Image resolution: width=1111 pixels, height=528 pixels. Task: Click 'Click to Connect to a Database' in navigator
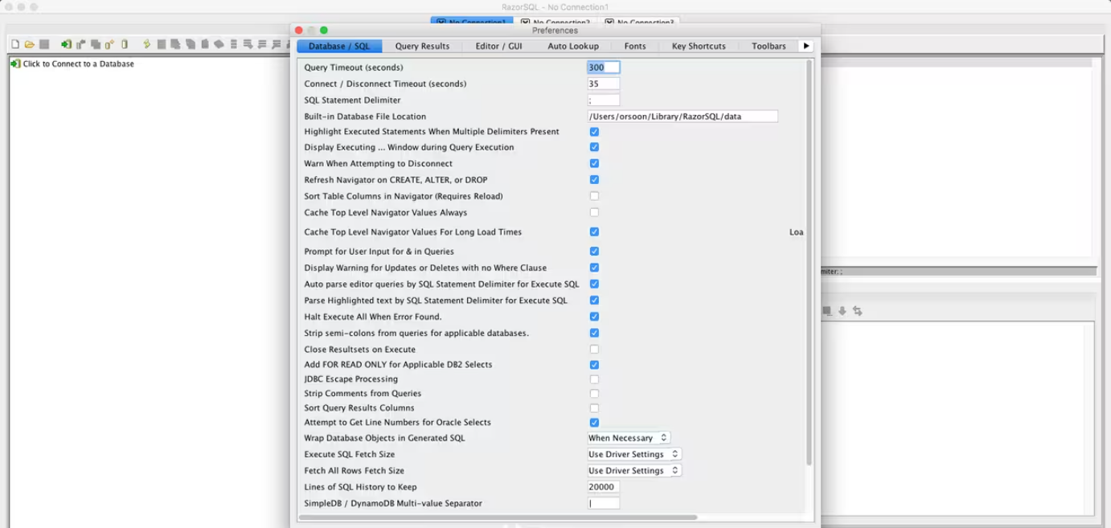click(x=79, y=63)
